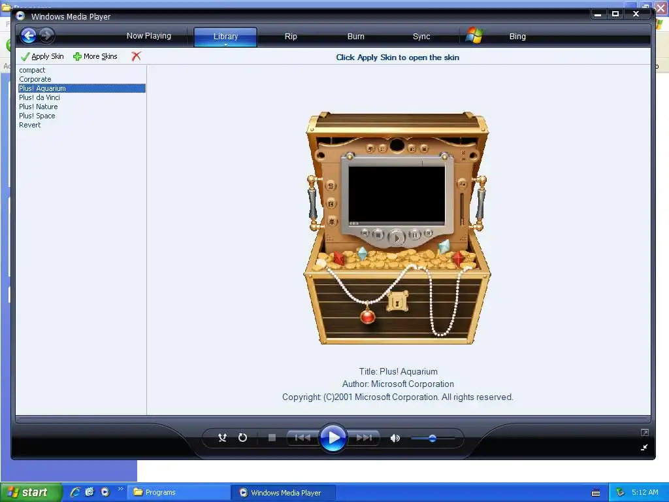
Task: Toggle shuffle mode
Action: (222, 437)
